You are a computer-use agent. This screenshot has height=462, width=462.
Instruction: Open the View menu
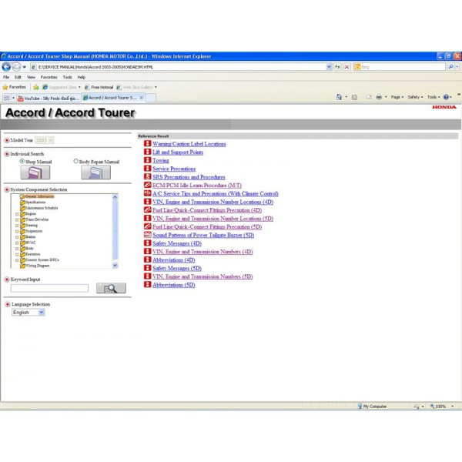point(31,77)
